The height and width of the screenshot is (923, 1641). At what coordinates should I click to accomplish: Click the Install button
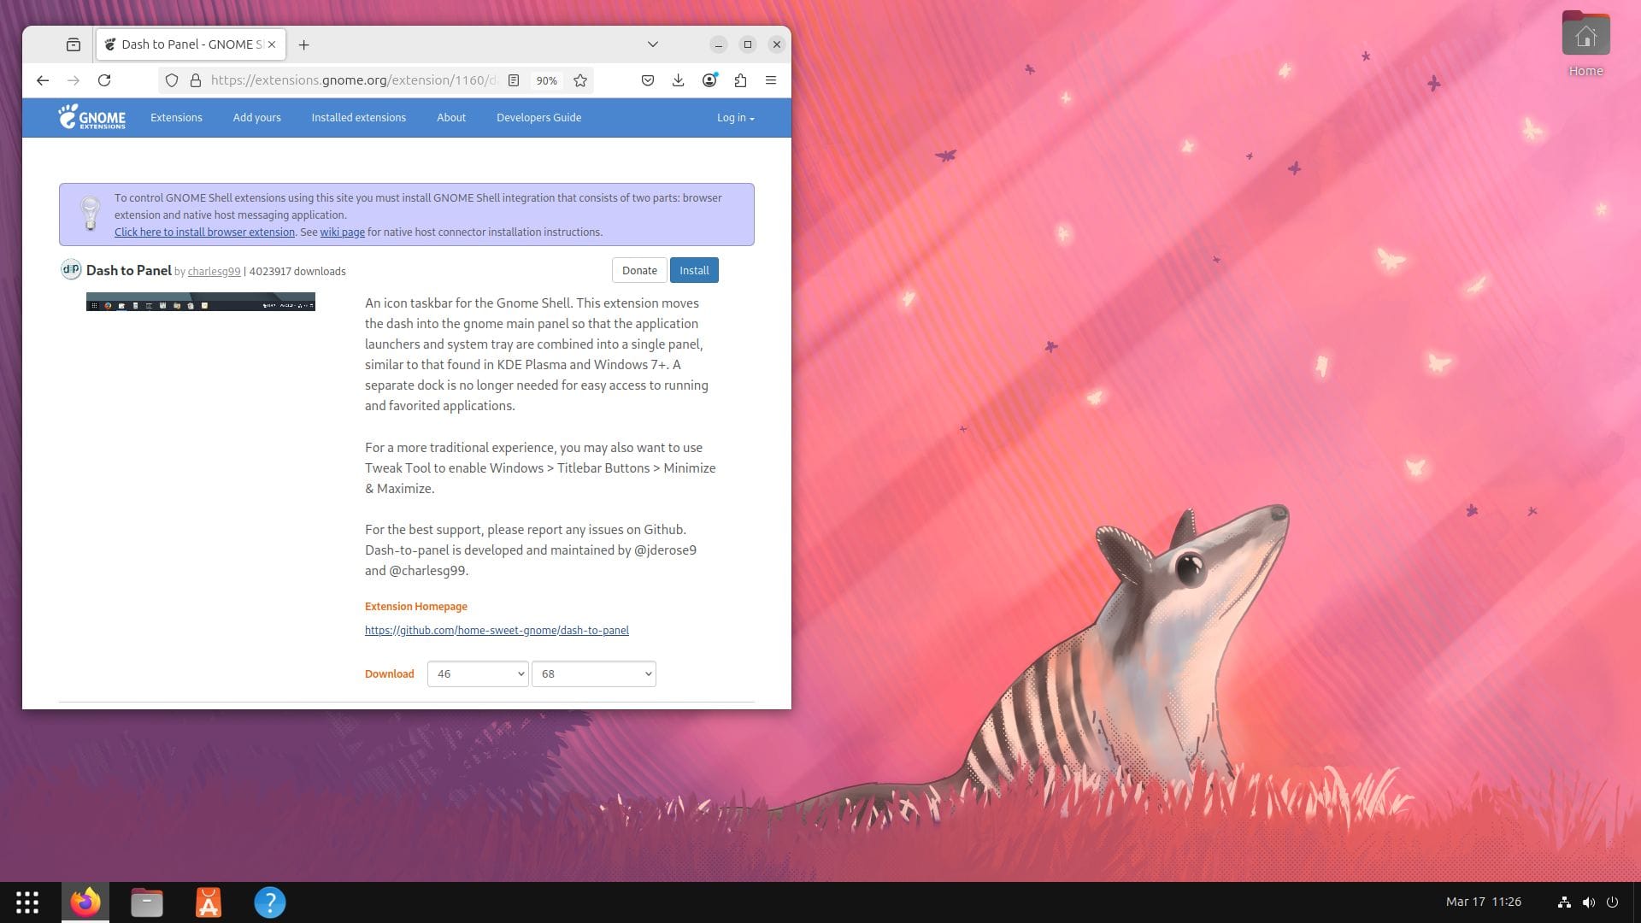point(694,270)
